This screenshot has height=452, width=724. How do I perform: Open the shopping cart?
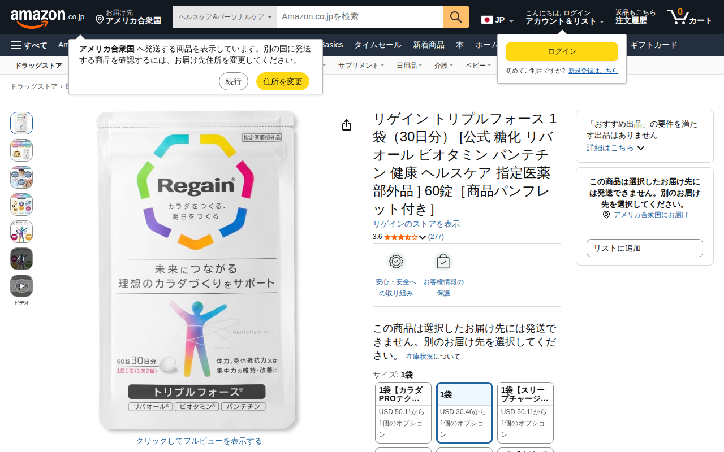click(x=689, y=17)
